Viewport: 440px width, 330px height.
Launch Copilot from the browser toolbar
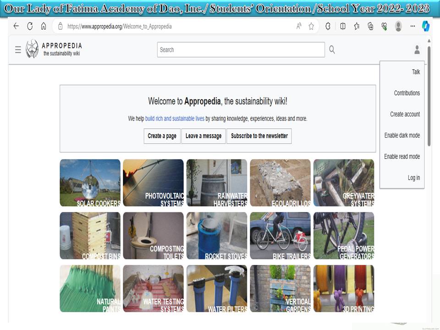click(426, 26)
